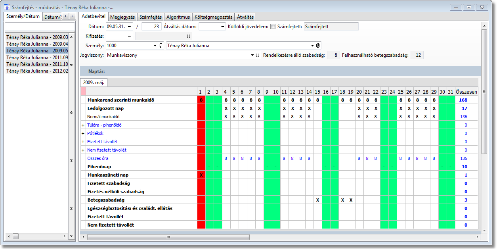Click the paperclip icon after Tényay Réka Julianna dropdown
This screenshot has width=497, height=250.
coord(318,46)
